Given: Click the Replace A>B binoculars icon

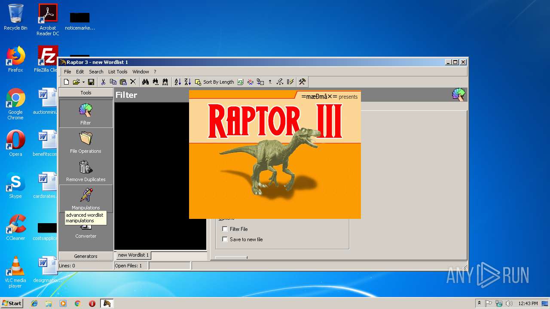Looking at the screenshot, I should (x=165, y=82).
